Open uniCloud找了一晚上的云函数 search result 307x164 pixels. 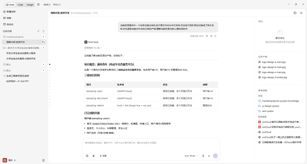pos(280,137)
